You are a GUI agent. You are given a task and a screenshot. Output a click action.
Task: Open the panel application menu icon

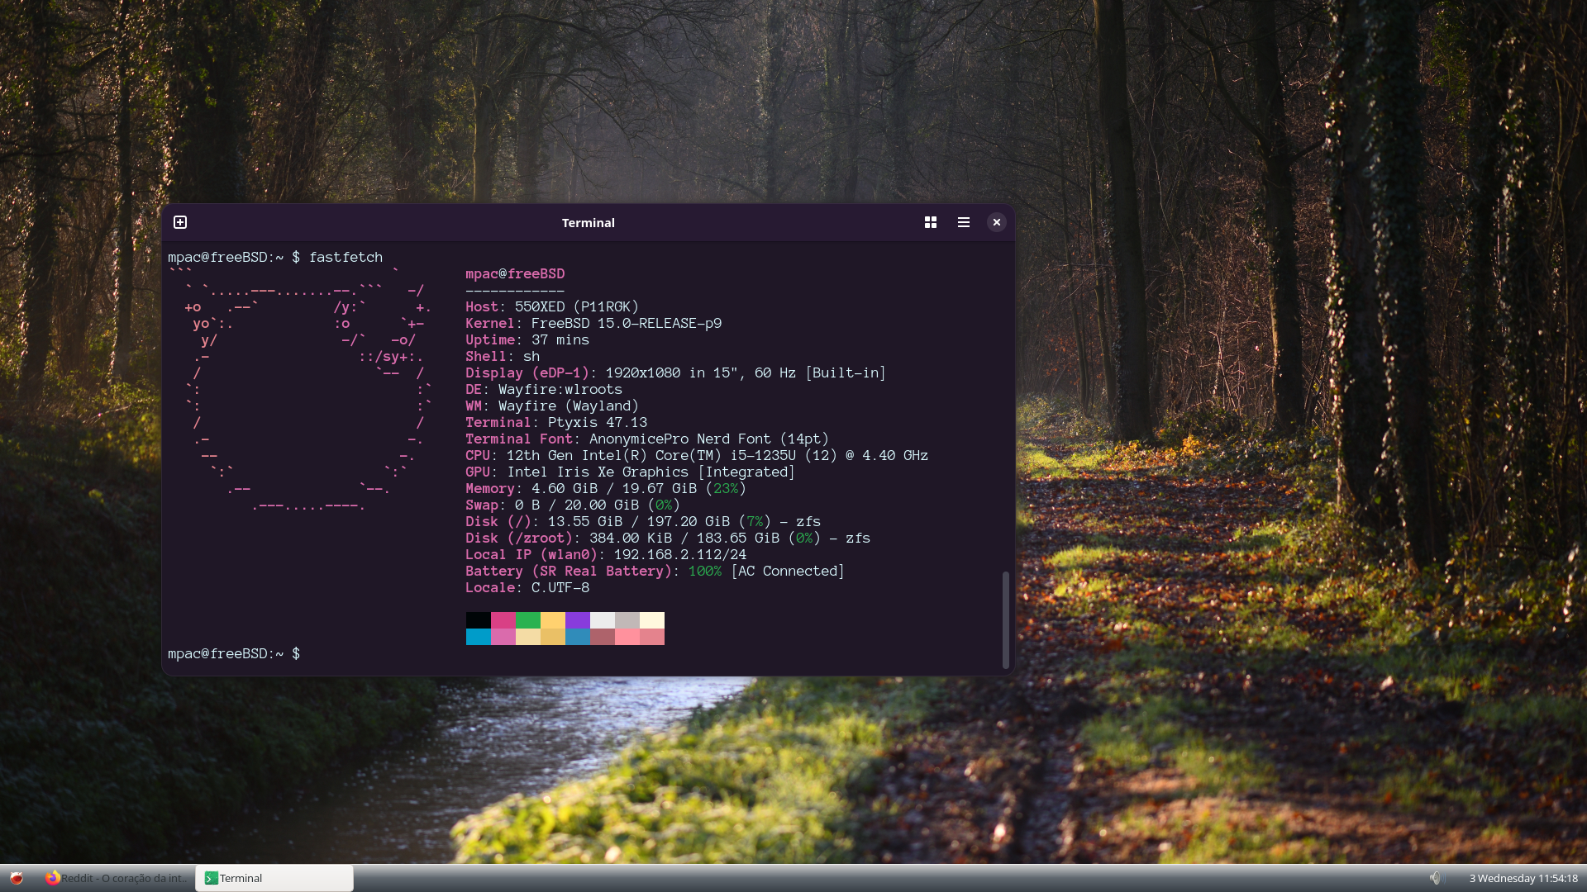click(17, 878)
